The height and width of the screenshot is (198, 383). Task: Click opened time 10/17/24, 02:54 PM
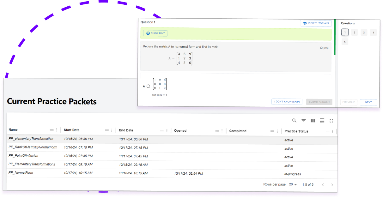point(189,173)
